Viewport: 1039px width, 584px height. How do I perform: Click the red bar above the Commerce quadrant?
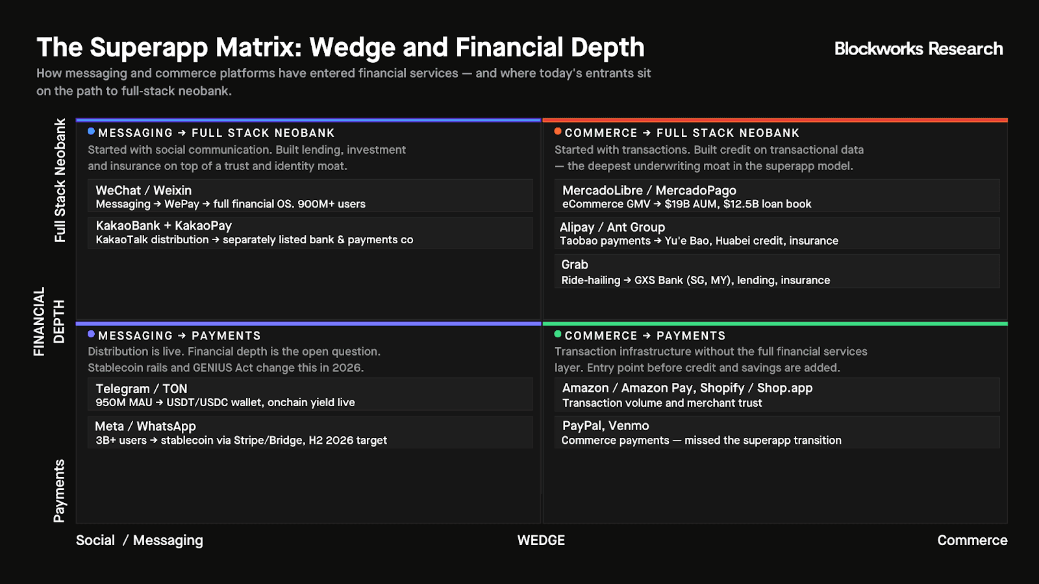point(775,120)
